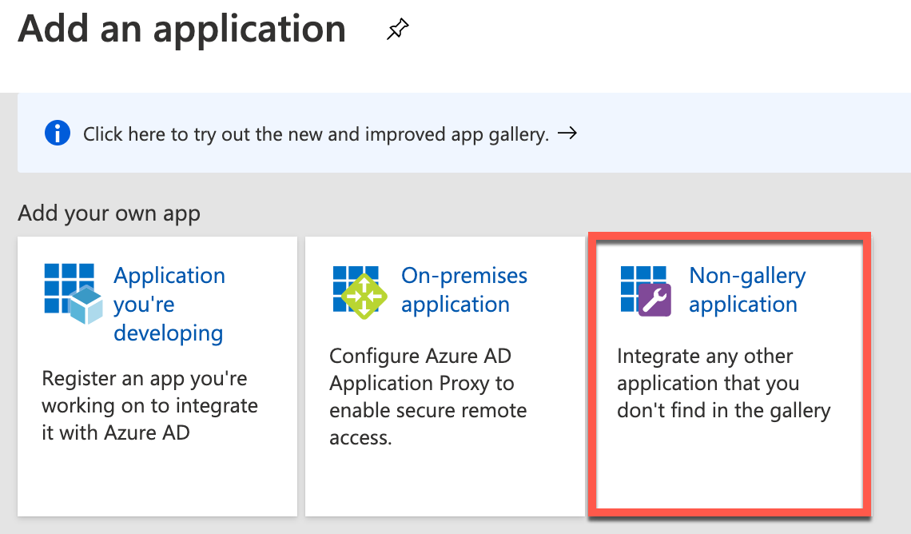
Task: Pin the Add an application blade
Action: pos(396,30)
